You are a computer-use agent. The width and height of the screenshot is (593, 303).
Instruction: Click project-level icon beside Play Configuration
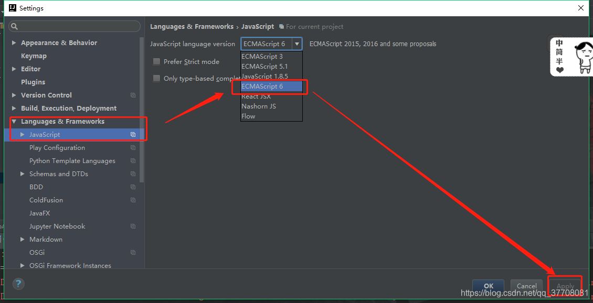[x=133, y=148]
